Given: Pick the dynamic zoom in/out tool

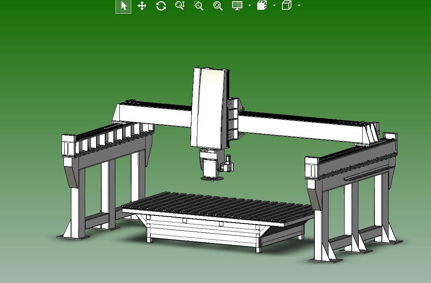Looking at the screenshot, I should coord(180,5).
